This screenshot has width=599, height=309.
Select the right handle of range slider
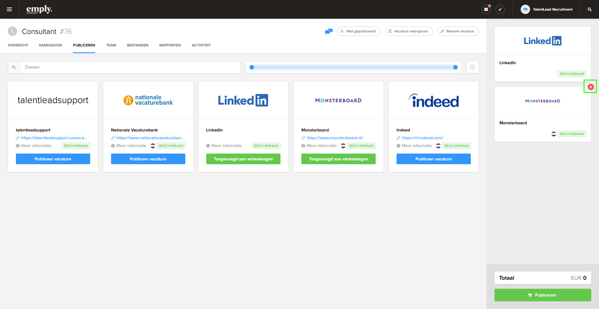pyautogui.click(x=455, y=67)
